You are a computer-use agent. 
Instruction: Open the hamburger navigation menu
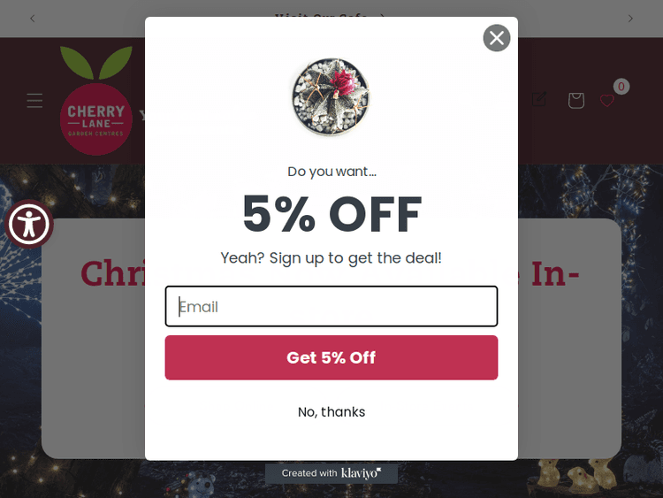tap(34, 101)
